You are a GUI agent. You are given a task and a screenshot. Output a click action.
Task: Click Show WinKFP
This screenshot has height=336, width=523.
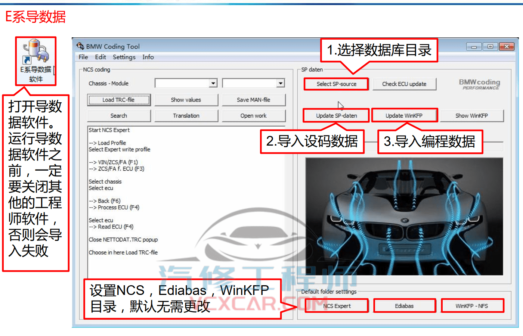click(x=472, y=115)
